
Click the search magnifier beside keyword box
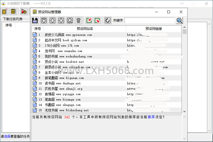(x=179, y=20)
